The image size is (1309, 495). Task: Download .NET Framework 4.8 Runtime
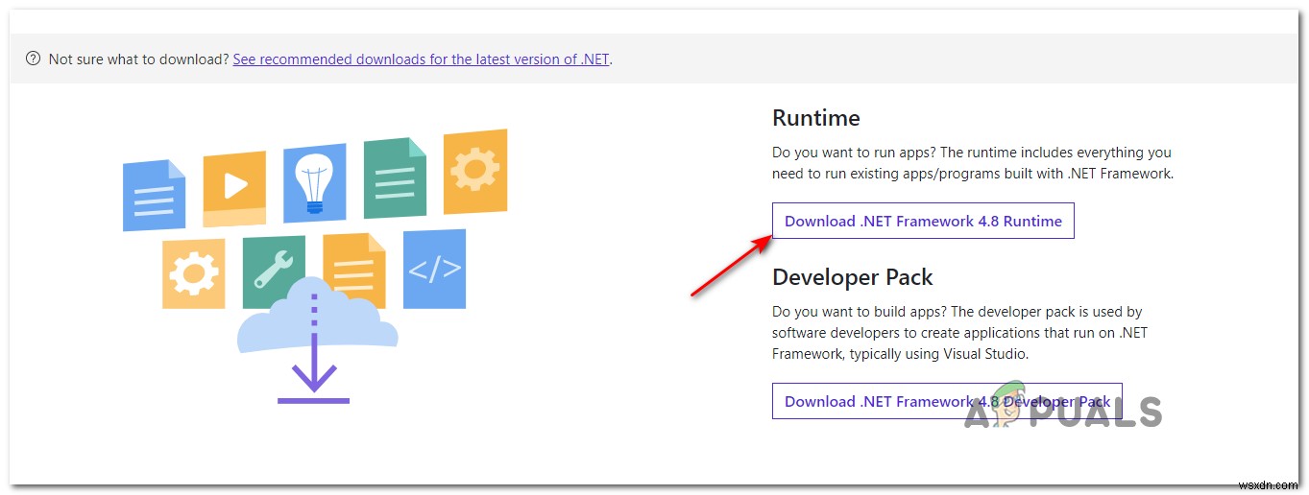tap(923, 221)
